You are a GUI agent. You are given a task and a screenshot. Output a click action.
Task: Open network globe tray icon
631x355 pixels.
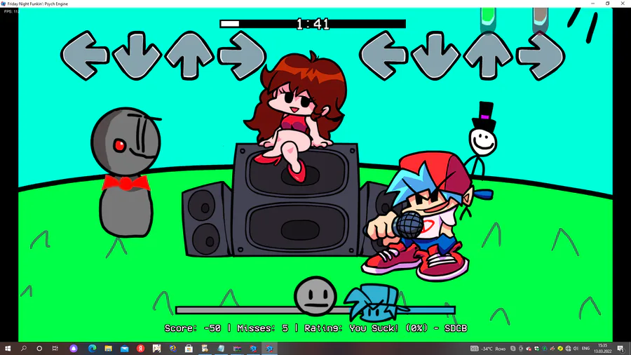pyautogui.click(x=568, y=349)
